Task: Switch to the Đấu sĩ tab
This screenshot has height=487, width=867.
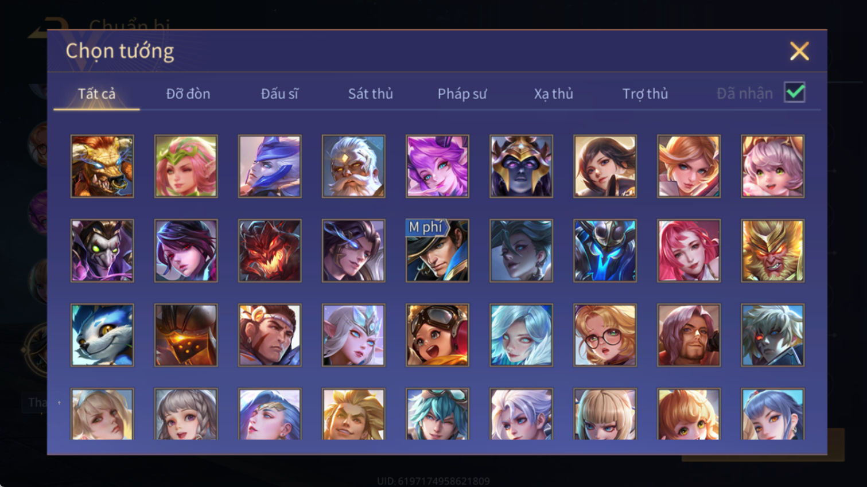Action: [279, 93]
